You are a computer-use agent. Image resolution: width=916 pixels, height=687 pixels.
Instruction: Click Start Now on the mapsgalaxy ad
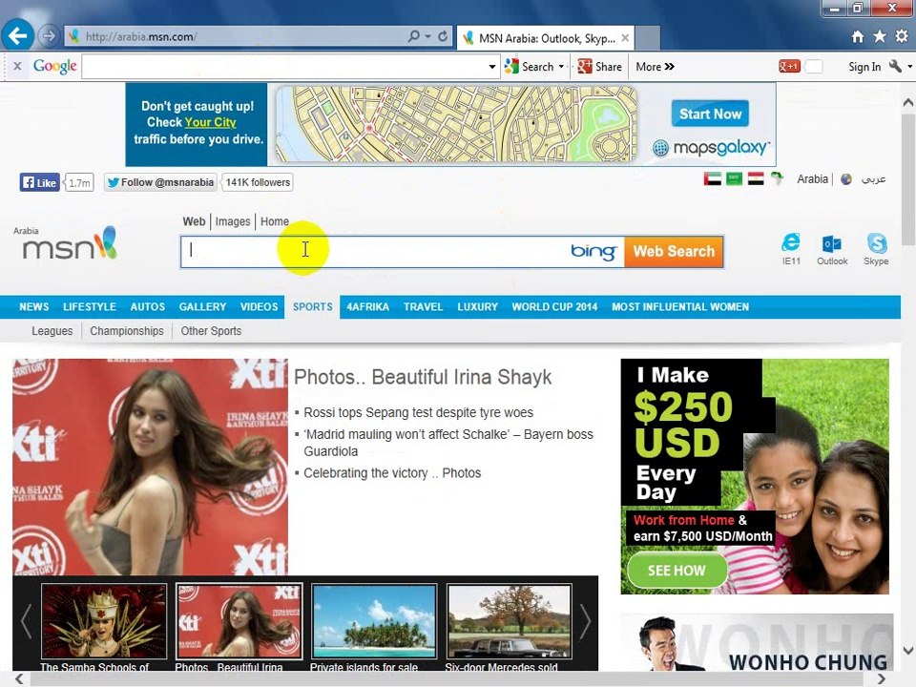click(710, 114)
